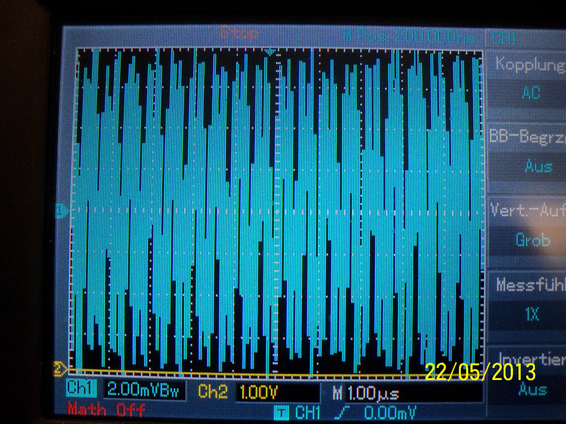
Task: Click the M Pos 200.000ns readout
Action: click(409, 37)
